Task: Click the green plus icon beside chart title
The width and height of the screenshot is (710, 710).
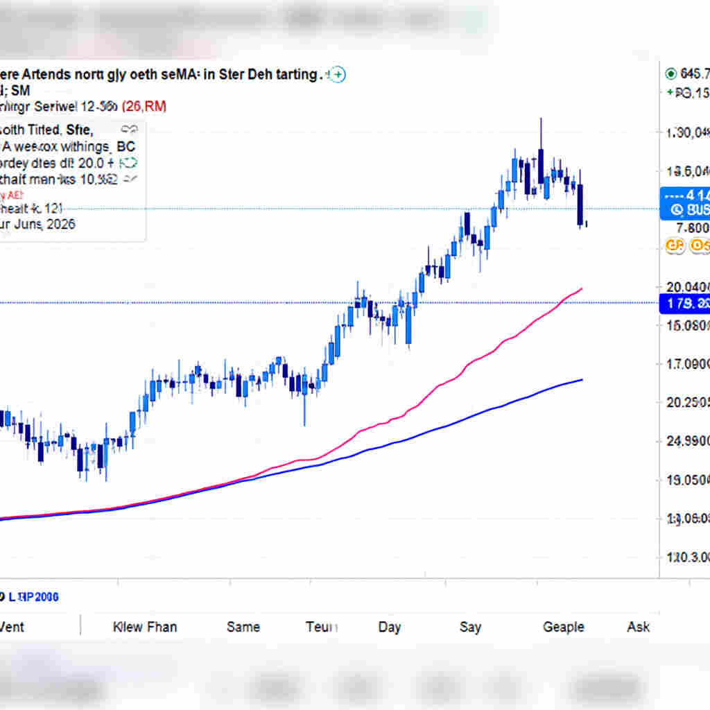Action: (x=336, y=75)
